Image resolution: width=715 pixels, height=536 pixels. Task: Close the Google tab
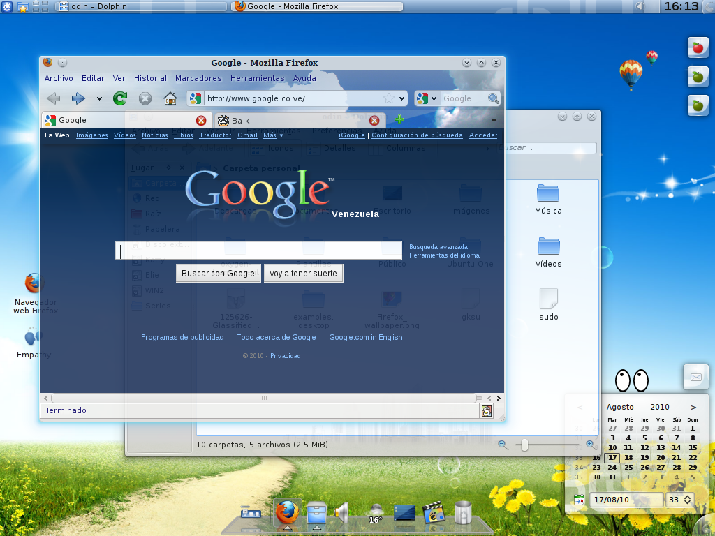click(201, 120)
